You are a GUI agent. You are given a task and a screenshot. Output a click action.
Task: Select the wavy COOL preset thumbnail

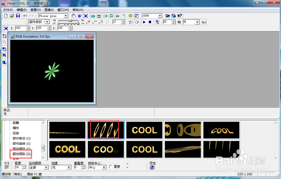[221, 130]
